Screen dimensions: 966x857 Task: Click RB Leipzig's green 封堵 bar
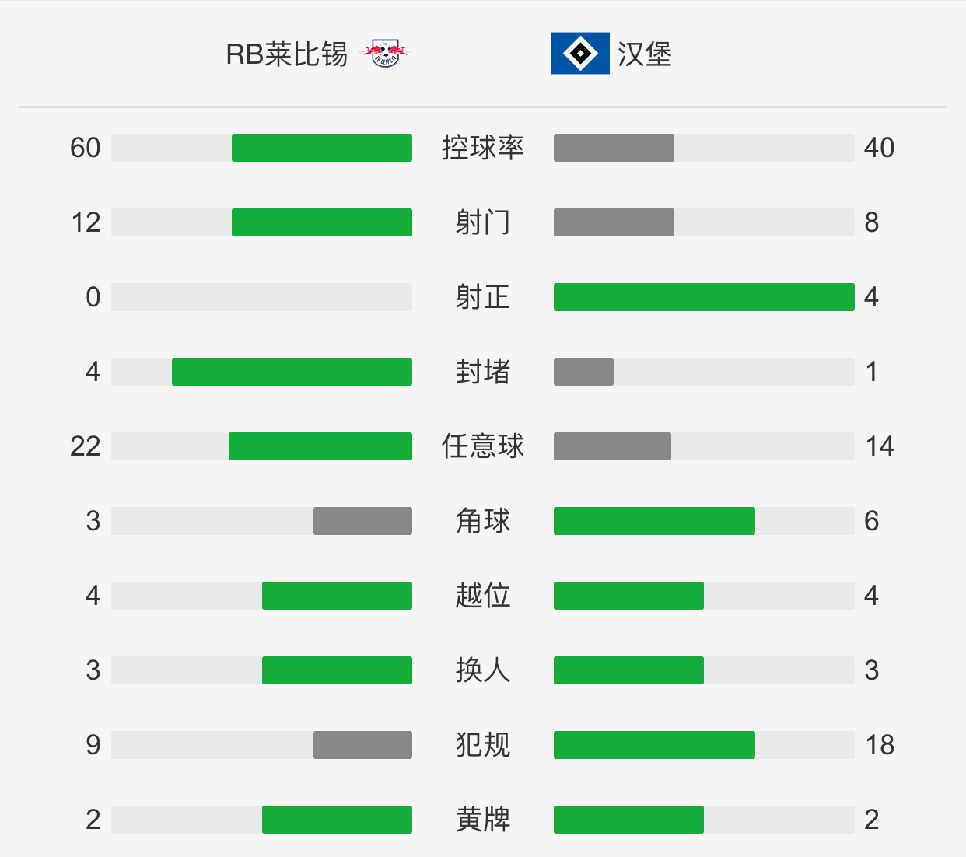pos(292,372)
